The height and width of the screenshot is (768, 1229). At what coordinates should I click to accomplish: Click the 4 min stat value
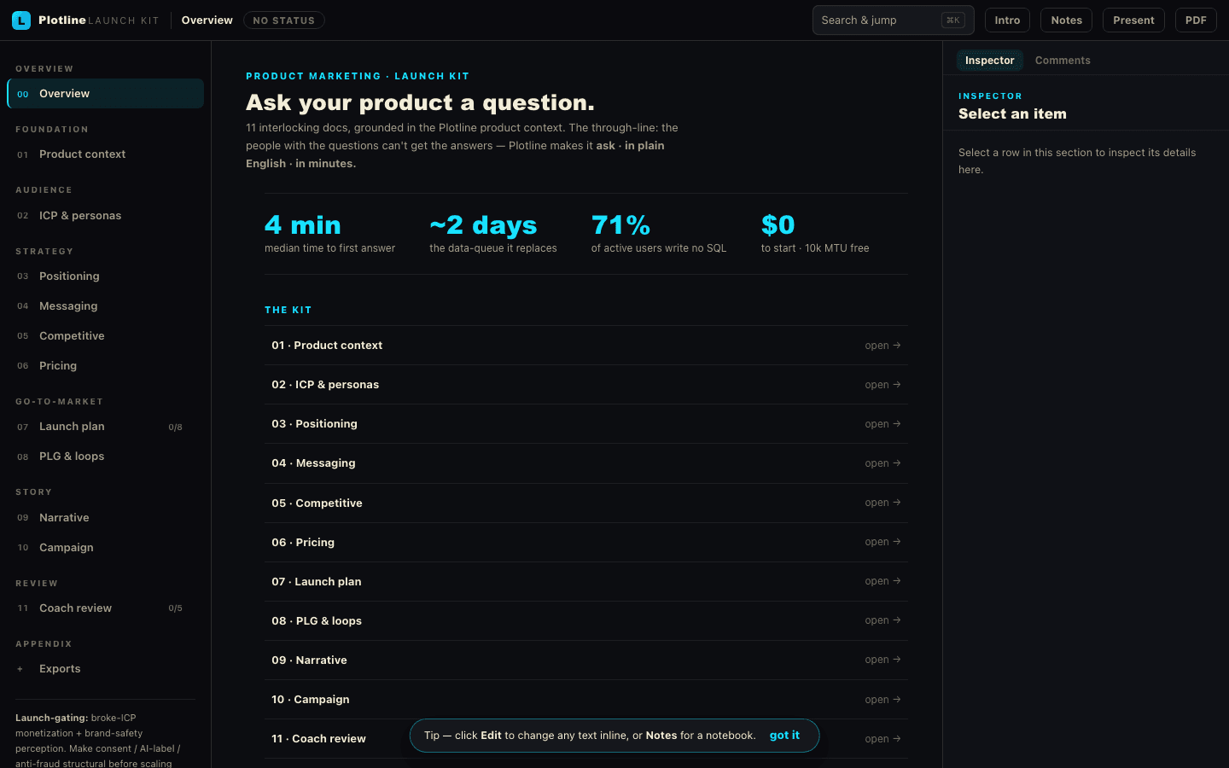(x=302, y=225)
